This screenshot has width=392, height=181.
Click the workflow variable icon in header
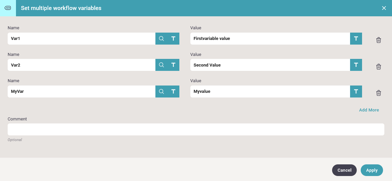point(8,8)
